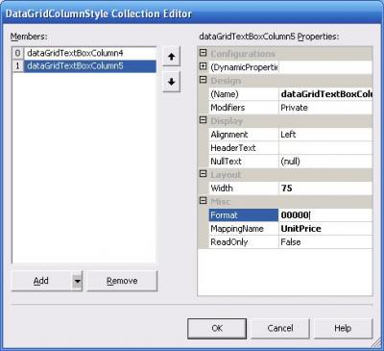Open Help for the collection editor
384x351 pixels.
(x=343, y=328)
